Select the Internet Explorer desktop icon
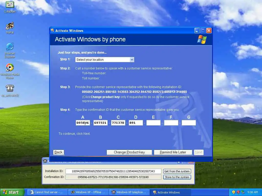Viewport: 262px width, 196px height. [x=10, y=51]
